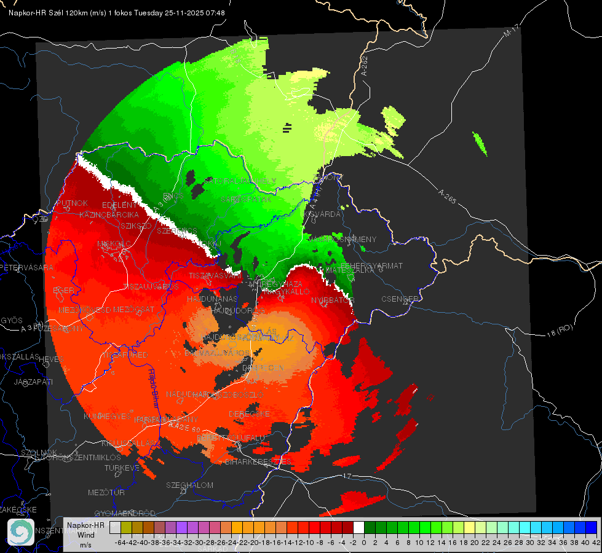Click the white zero-velocity swatch in legend
The image size is (602, 553).
[358, 527]
